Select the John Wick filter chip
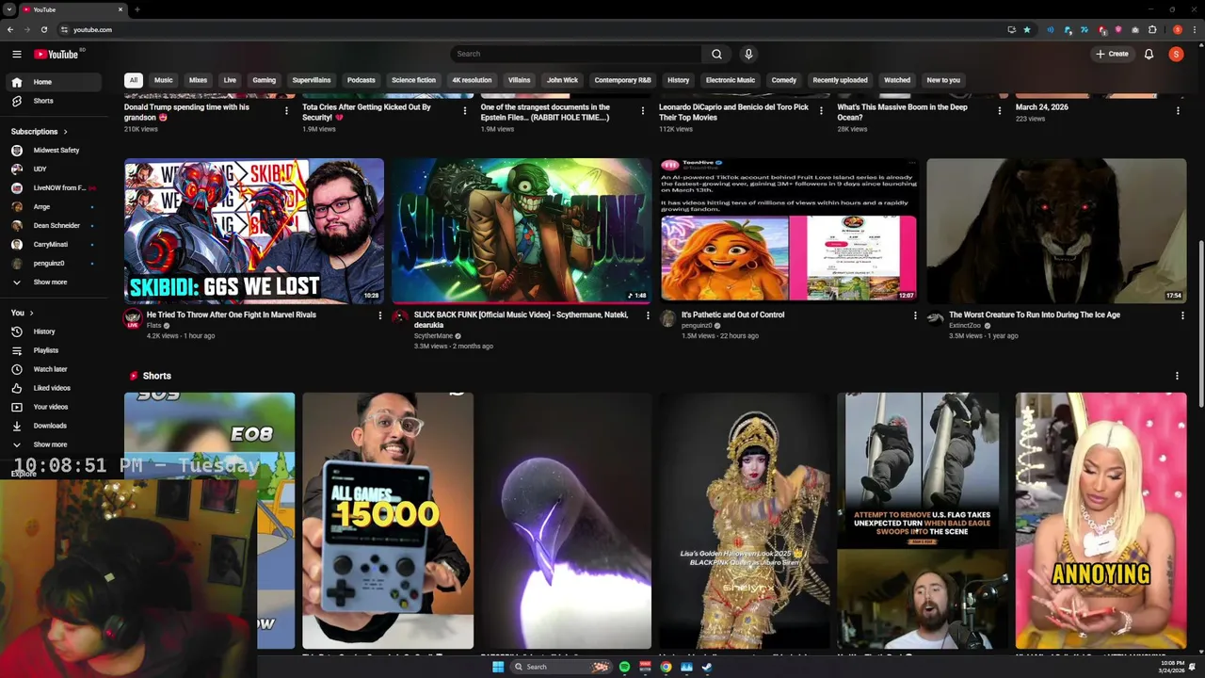The width and height of the screenshot is (1205, 678). coord(562,80)
